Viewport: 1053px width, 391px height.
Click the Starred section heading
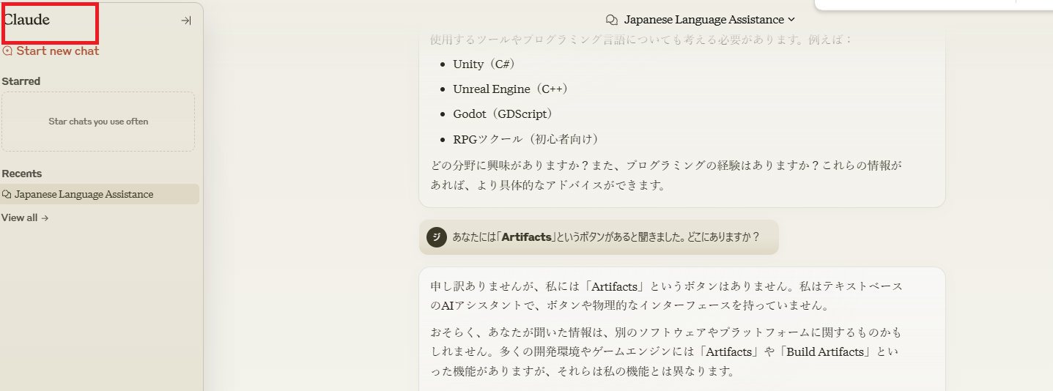[x=21, y=81]
